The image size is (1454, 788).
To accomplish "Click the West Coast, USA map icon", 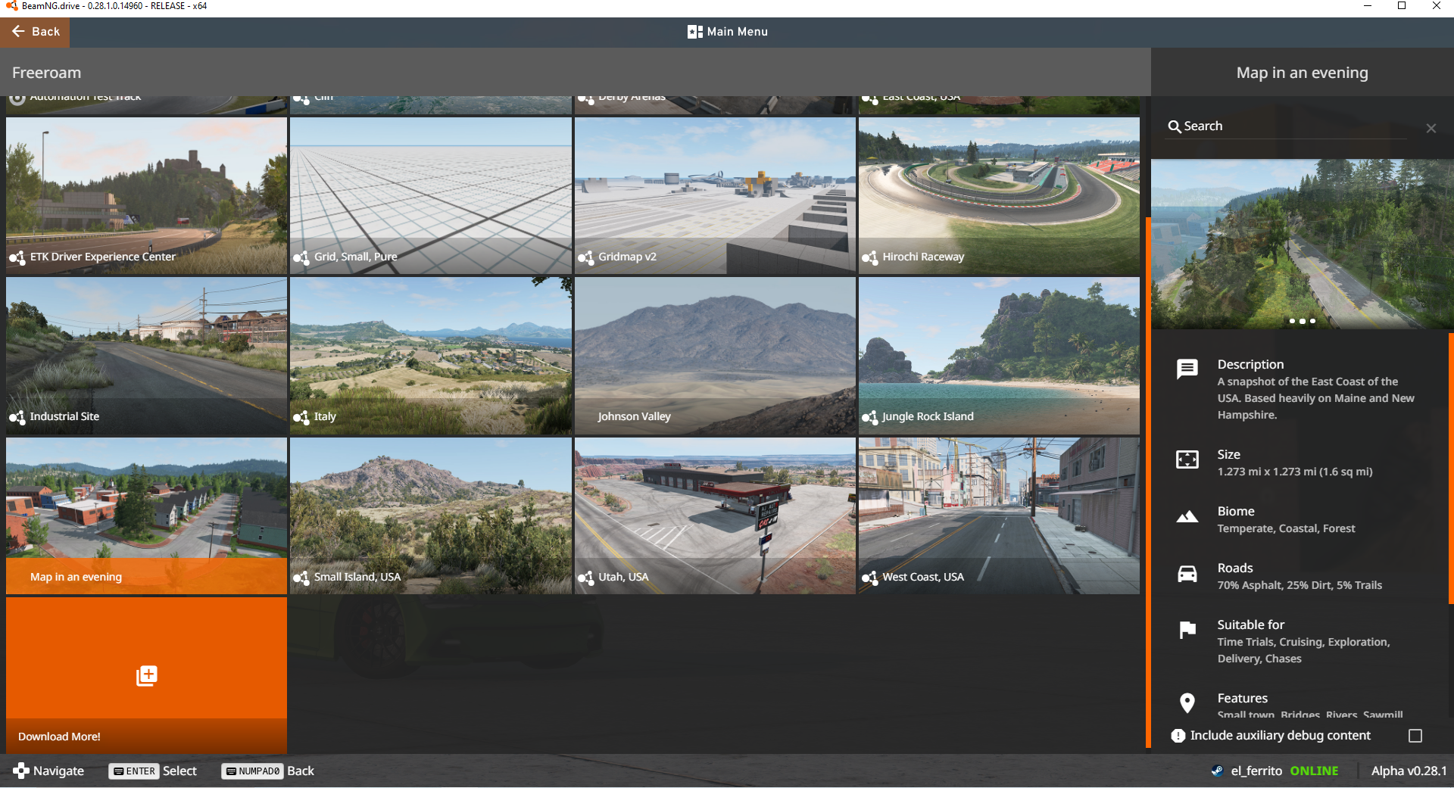I will pos(869,578).
